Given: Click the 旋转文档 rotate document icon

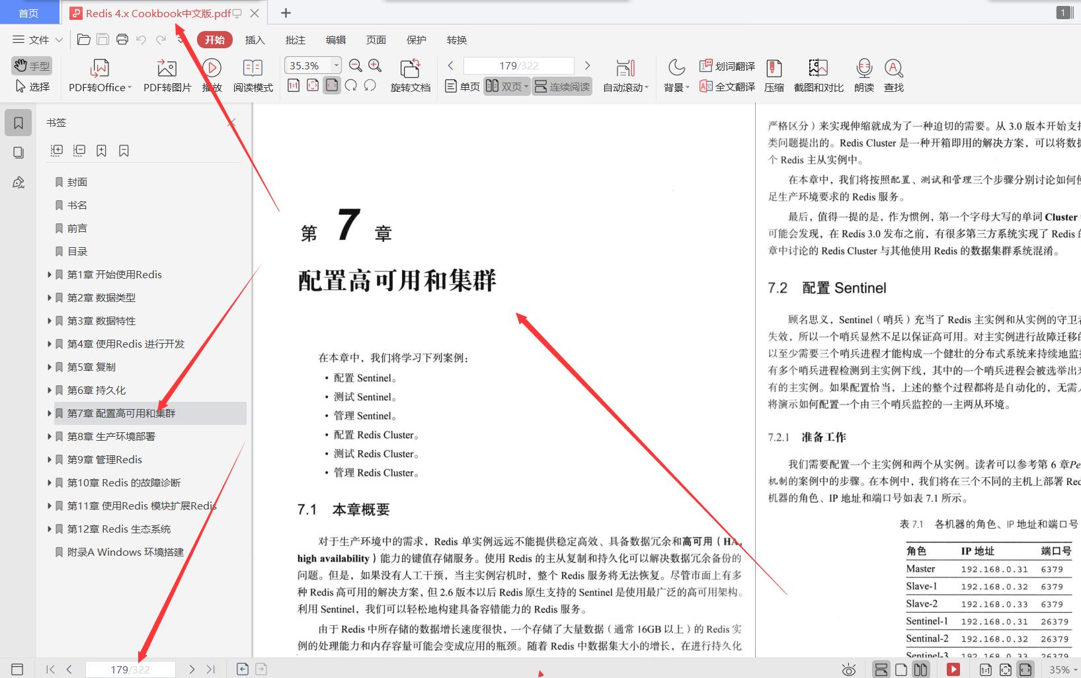Looking at the screenshot, I should point(410,75).
